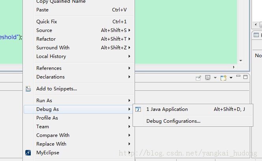Expand the Local History submenu arrow
262x161 pixels.
point(129,56)
